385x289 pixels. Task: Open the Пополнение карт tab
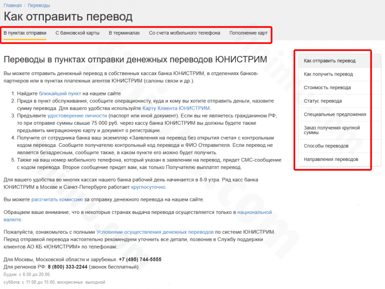248,33
